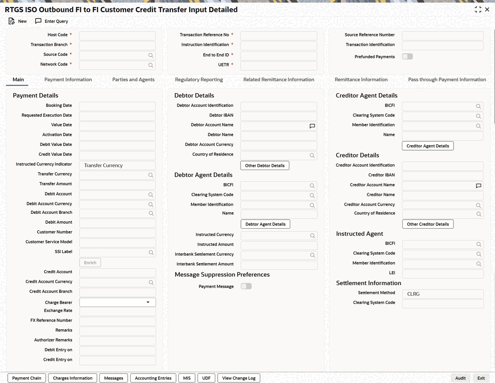
Task: Open the Network Code lookup search icon
Action: pyautogui.click(x=151, y=65)
